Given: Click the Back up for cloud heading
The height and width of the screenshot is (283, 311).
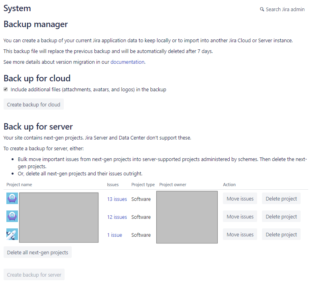Looking at the screenshot, I should 37,79.
